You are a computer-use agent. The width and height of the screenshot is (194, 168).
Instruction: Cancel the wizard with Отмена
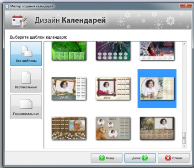coord(174,158)
